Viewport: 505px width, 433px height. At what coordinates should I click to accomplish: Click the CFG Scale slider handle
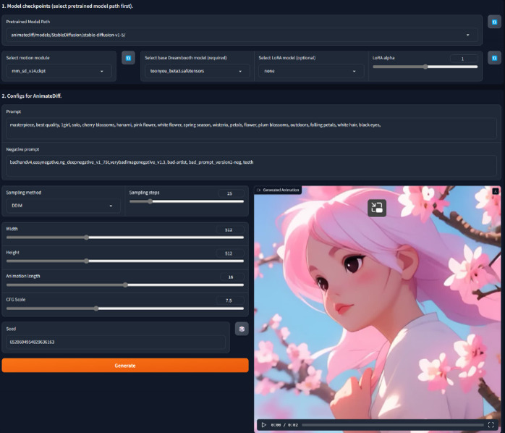tap(96, 308)
